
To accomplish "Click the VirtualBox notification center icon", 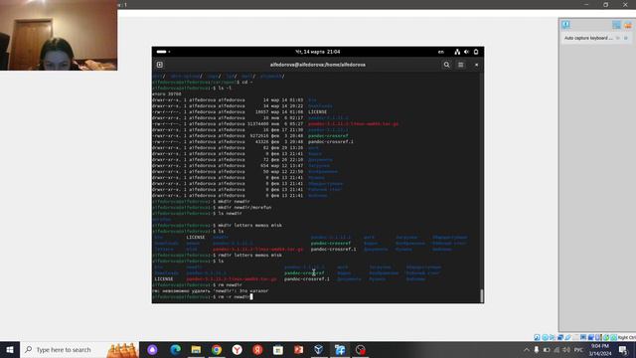I will coord(565,25).
